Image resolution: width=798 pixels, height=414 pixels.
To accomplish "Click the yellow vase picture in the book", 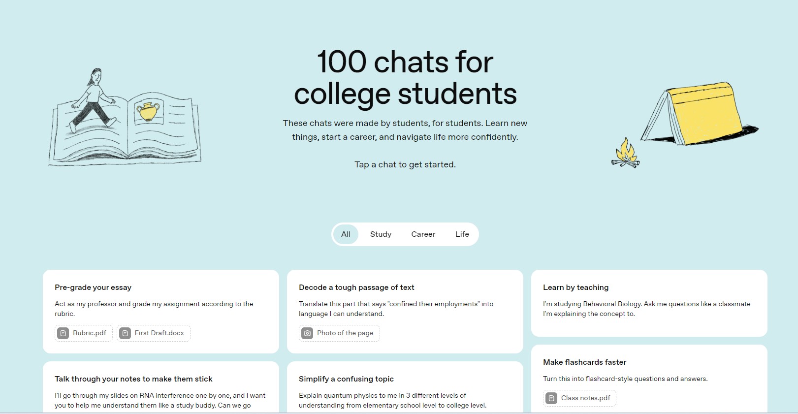I will (149, 111).
